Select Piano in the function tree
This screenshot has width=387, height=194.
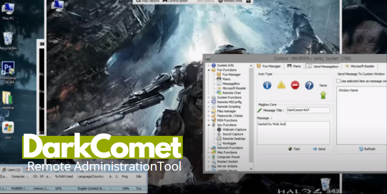pos(226,79)
